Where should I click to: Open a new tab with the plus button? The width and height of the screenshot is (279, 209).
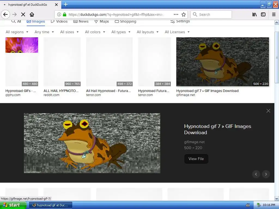tap(66, 4)
